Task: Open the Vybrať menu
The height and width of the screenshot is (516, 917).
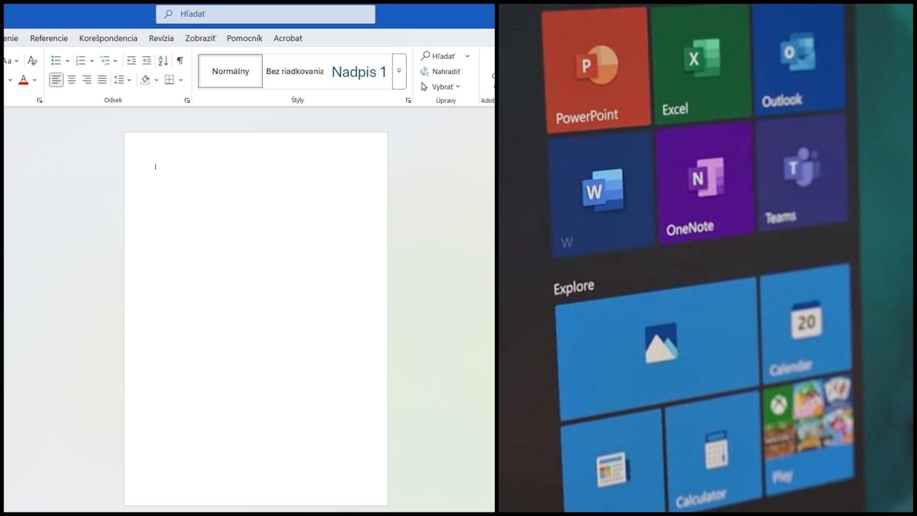Action: click(441, 87)
